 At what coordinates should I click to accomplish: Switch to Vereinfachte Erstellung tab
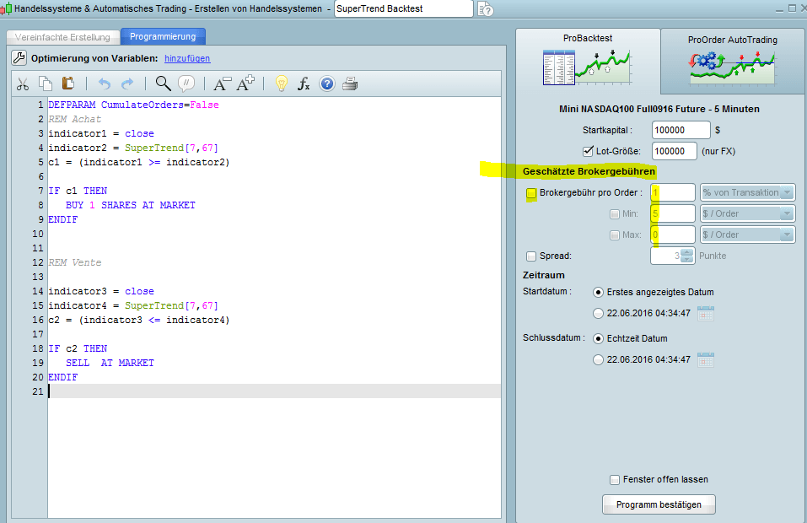tap(63, 37)
